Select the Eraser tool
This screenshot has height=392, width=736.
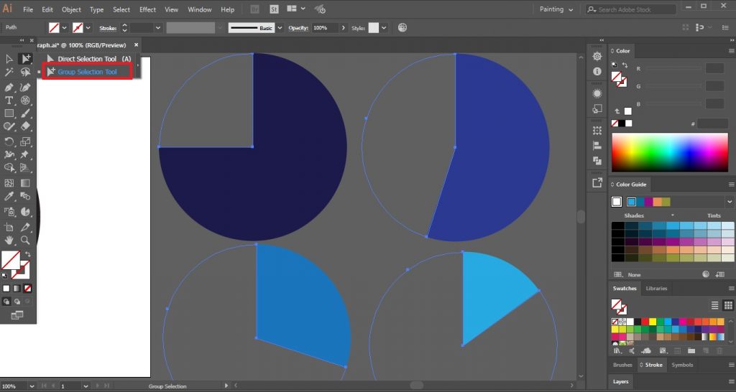click(x=25, y=126)
